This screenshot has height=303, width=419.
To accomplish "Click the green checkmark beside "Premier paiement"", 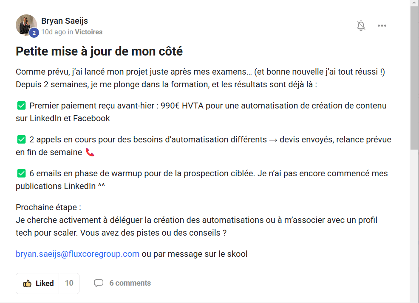I will (21, 106).
